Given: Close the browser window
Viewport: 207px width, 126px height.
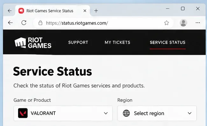Looking at the screenshot, I should [x=198, y=9].
